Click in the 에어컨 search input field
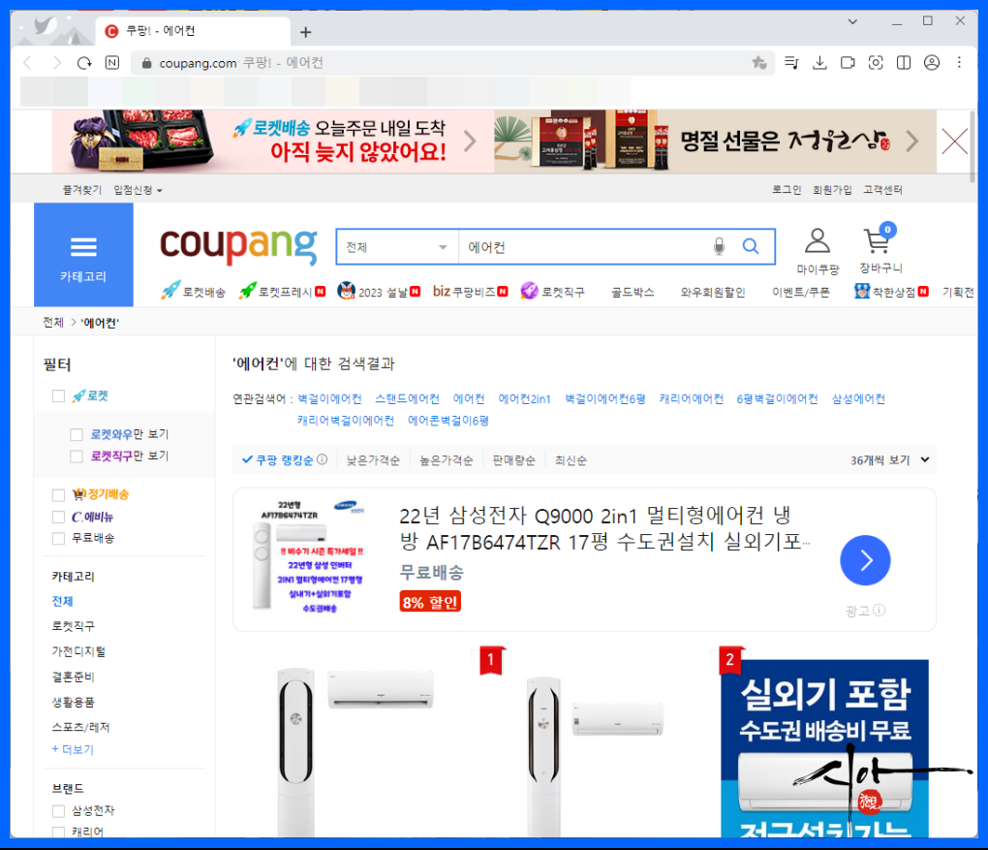Viewport: 988px width, 850px height. pyautogui.click(x=583, y=247)
